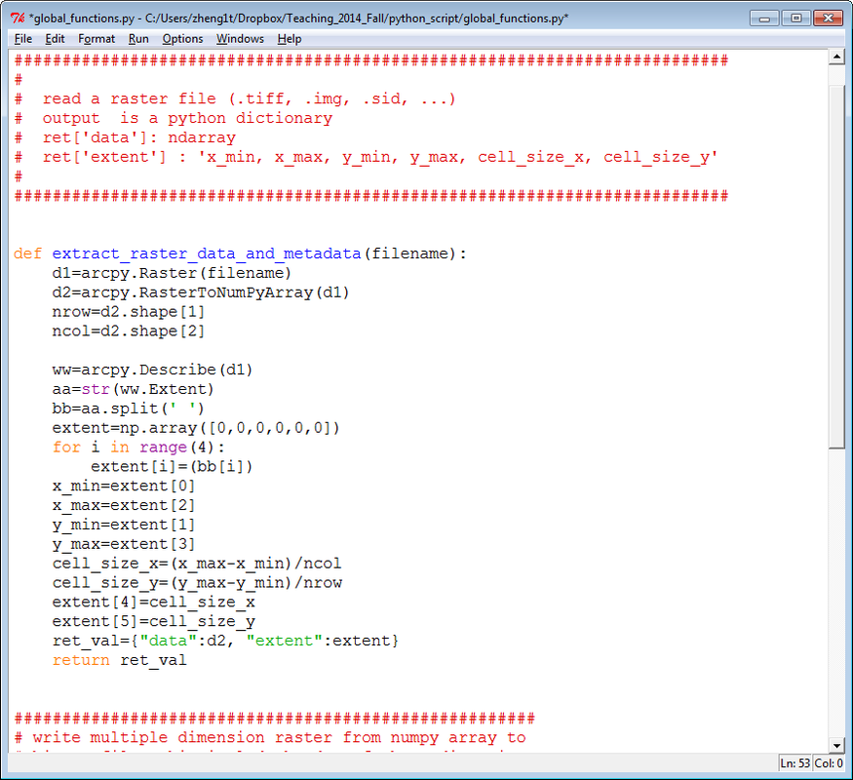Click the comment 'output is a python dictionary'

[188, 119]
